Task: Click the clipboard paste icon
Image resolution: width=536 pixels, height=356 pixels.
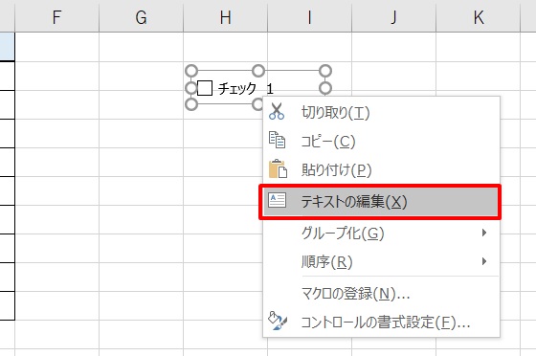Action: point(278,168)
